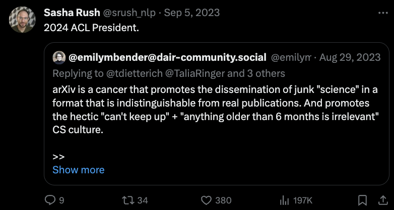Open Sasha Rush's profile picture
Screen dimensions: 394x210
click(22, 20)
